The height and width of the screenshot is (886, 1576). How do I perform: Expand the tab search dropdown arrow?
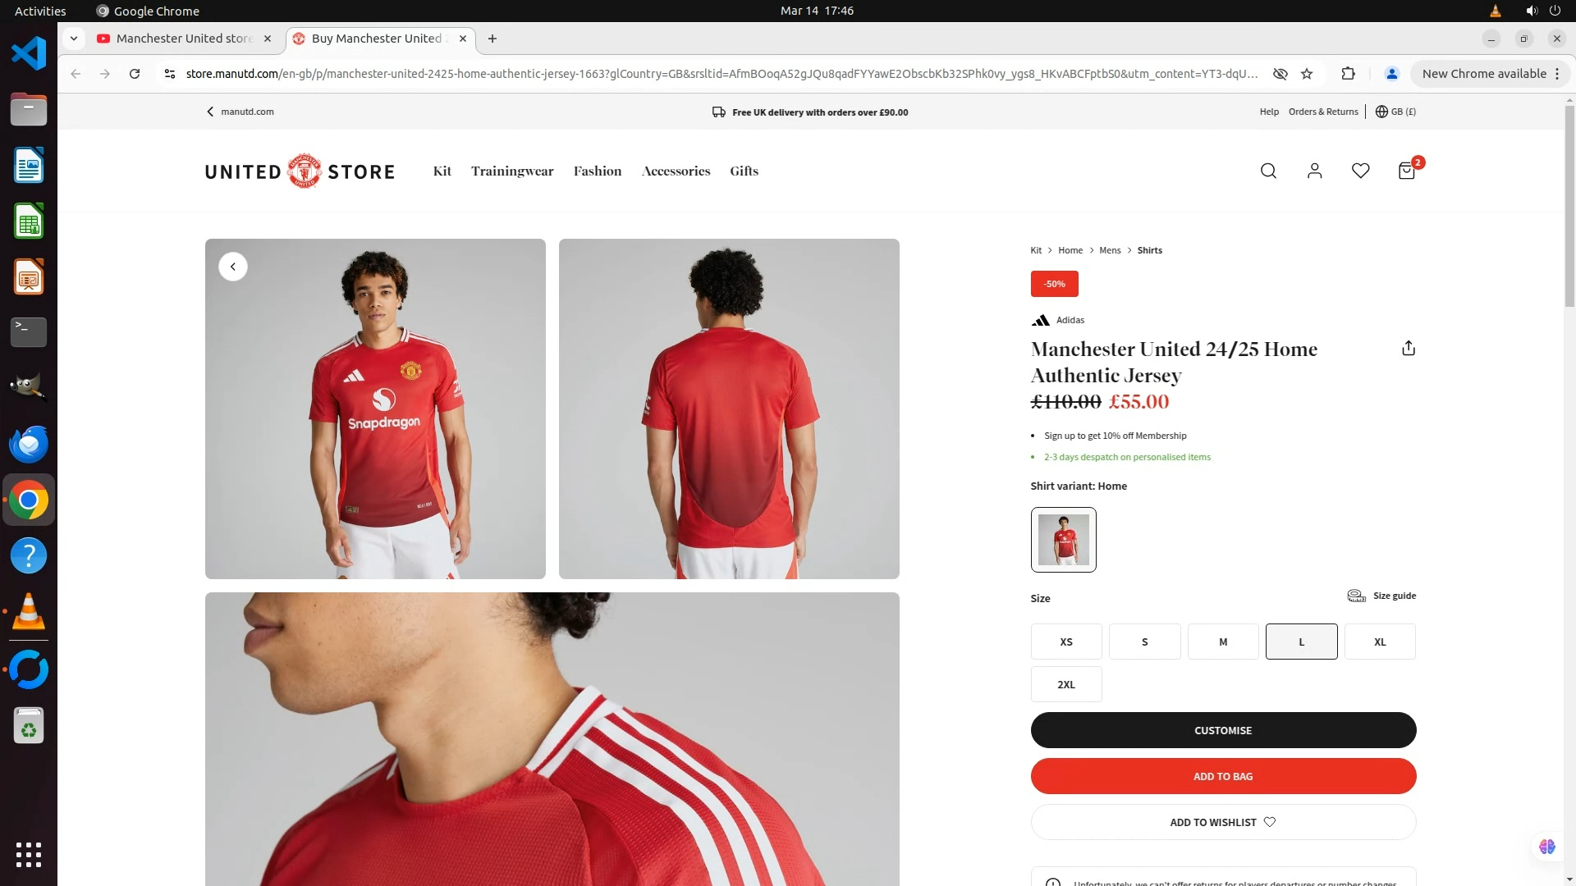pyautogui.click(x=74, y=39)
